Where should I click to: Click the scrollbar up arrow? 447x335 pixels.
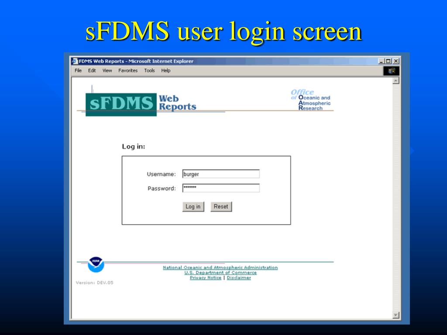click(x=395, y=81)
